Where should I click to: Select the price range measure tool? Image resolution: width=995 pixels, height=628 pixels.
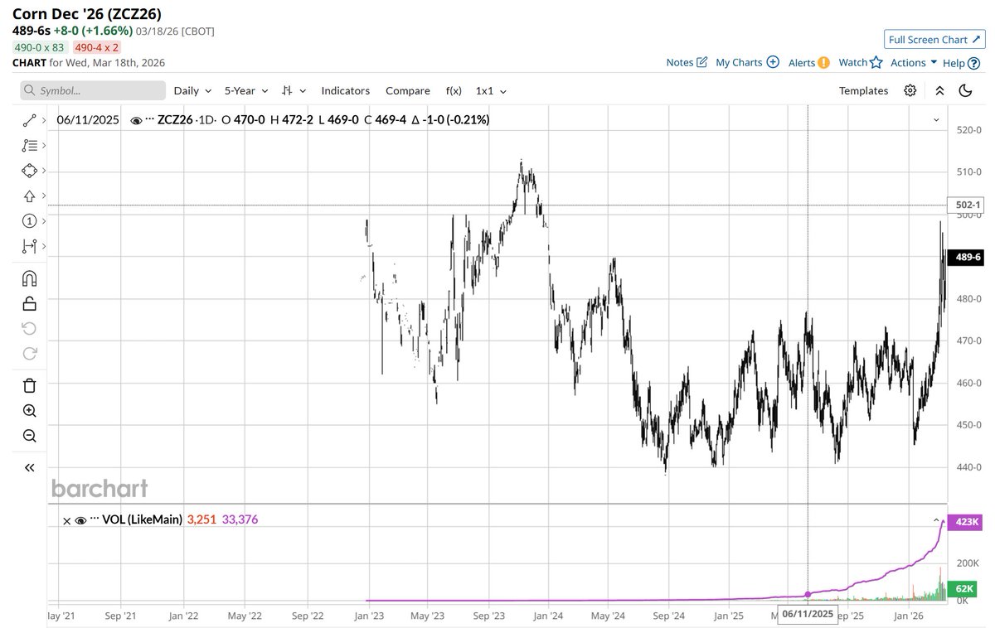pos(30,246)
